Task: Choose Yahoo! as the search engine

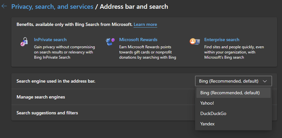Action: (x=207, y=103)
